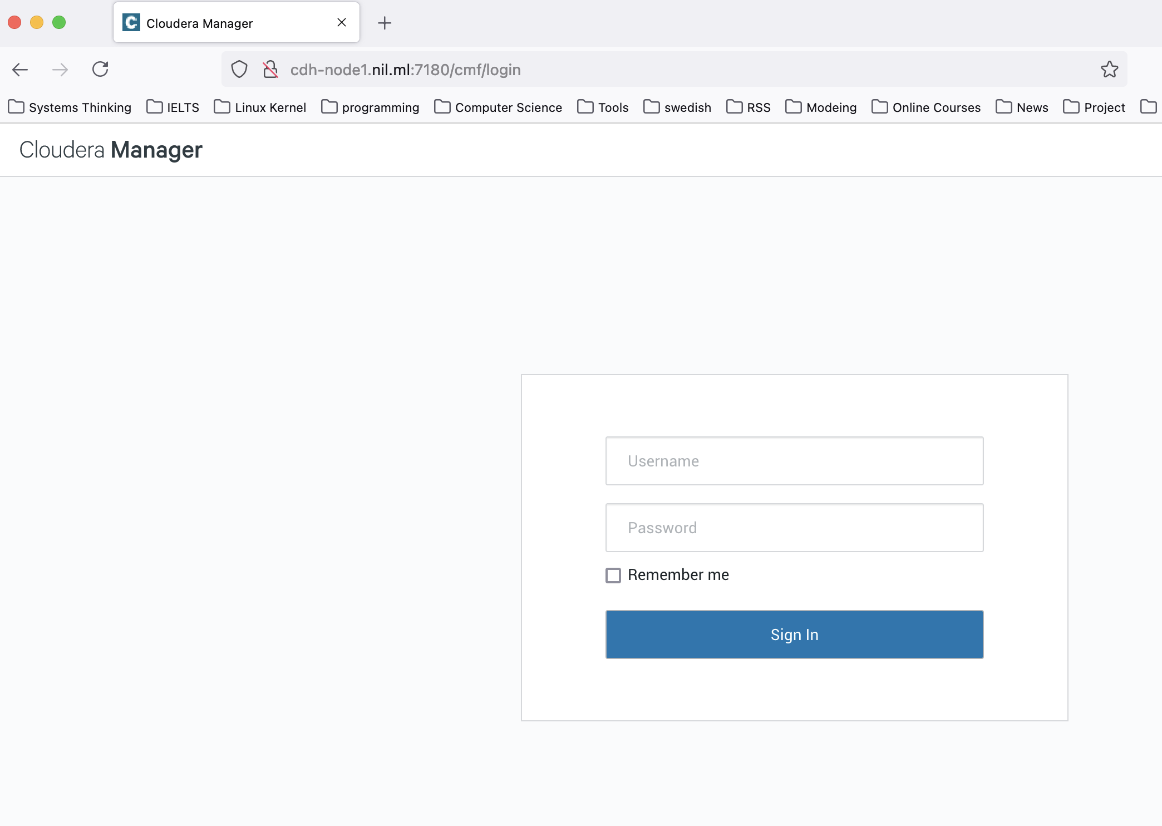Open the IELTS bookmarks folder
1162x826 pixels.
[173, 107]
